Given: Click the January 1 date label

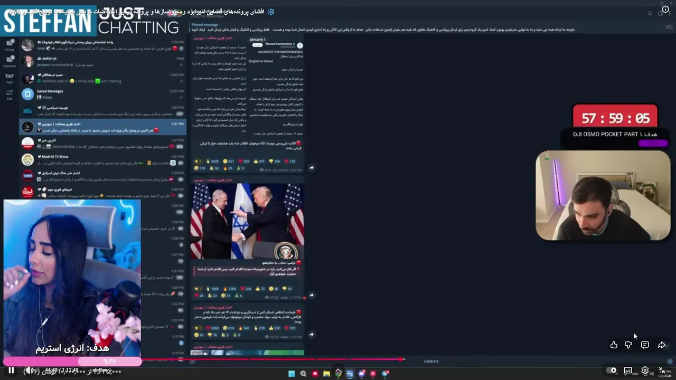Looking at the screenshot, I should tap(257, 40).
